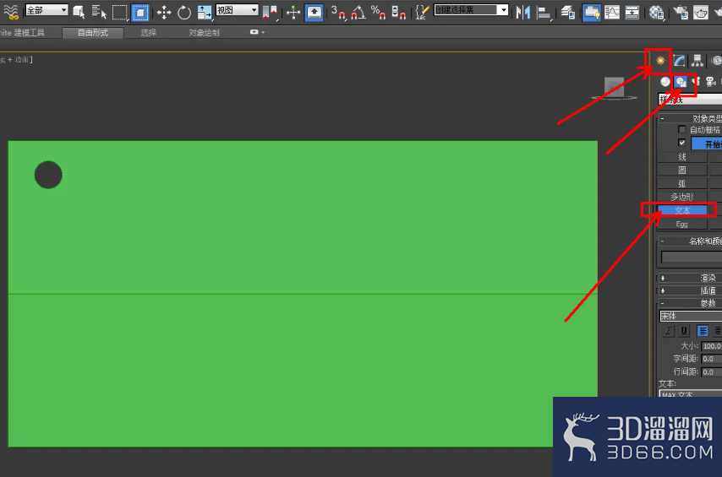
Task: Select the Select Object tool
Action: [x=79, y=12]
